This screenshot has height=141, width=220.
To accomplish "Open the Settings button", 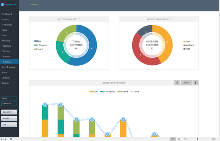I will (9, 118).
